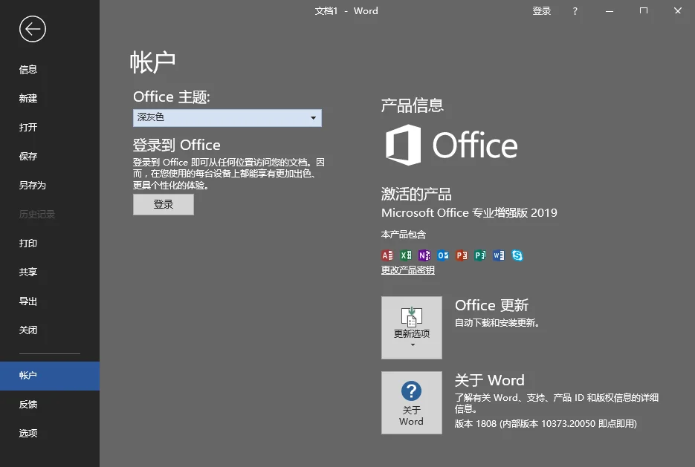Image resolution: width=695 pixels, height=467 pixels.
Task: Open the Access app icon
Action: pos(387,255)
